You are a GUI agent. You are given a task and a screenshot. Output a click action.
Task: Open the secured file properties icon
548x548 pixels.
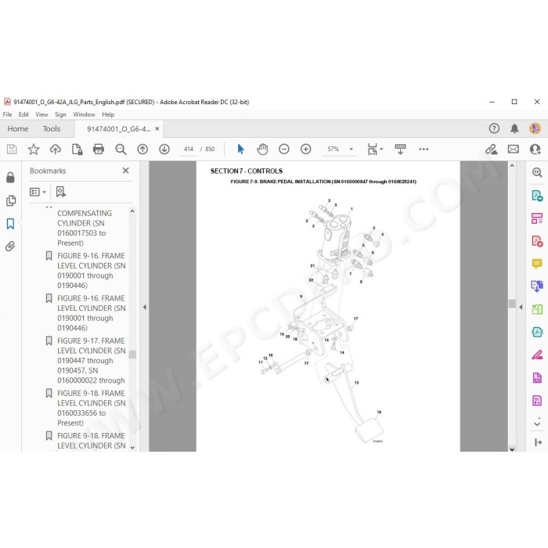77,150
